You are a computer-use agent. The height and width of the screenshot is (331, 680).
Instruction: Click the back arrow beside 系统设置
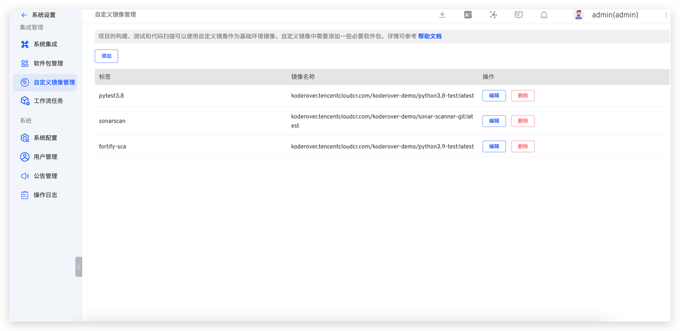(24, 15)
